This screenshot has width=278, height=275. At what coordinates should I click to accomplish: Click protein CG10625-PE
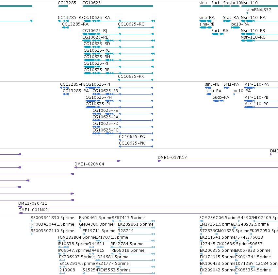(105, 111)
